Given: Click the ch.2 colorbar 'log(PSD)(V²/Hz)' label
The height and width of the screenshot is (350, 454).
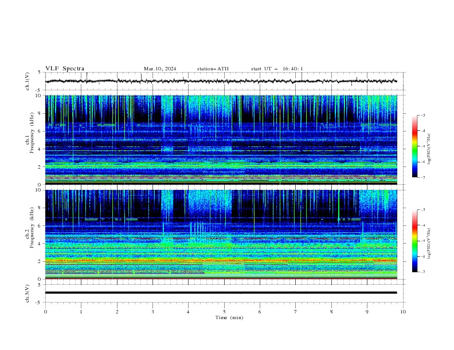Looking at the screenshot, I should point(429,244).
